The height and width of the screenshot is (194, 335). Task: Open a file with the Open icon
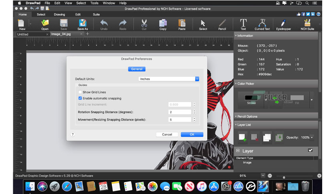pos(45,24)
